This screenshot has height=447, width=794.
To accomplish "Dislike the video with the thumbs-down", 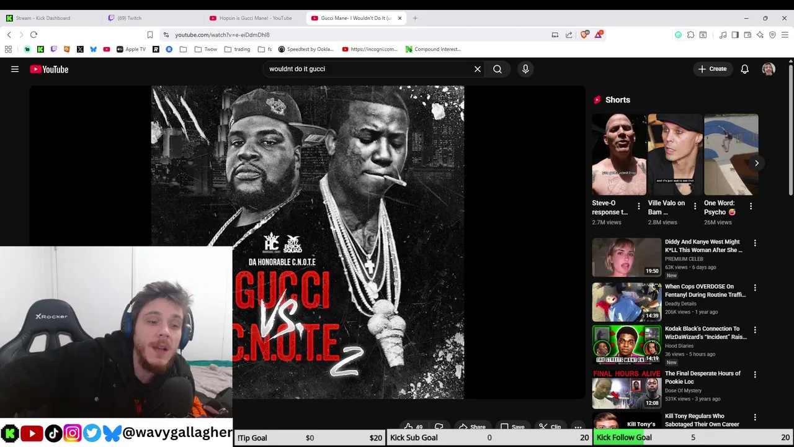I will (439, 427).
